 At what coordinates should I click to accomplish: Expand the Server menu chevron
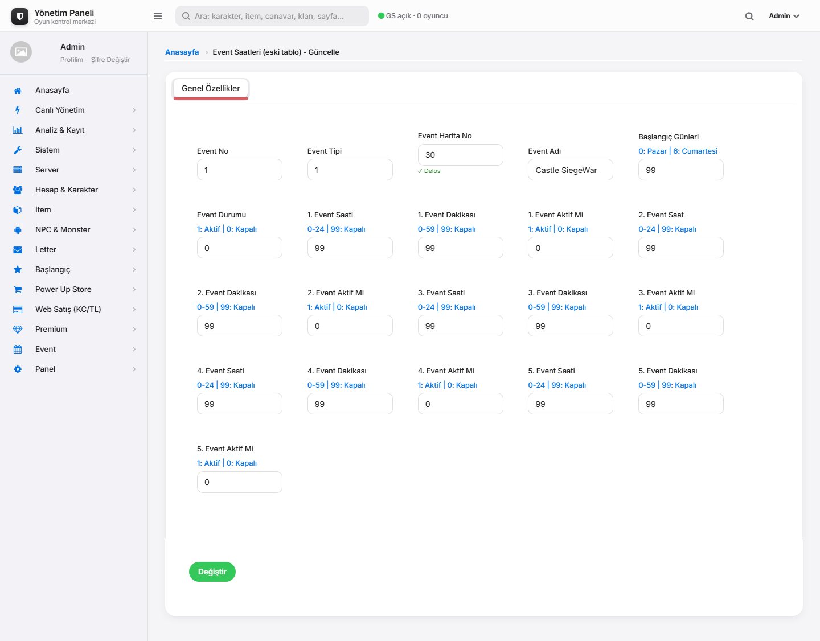pos(134,170)
